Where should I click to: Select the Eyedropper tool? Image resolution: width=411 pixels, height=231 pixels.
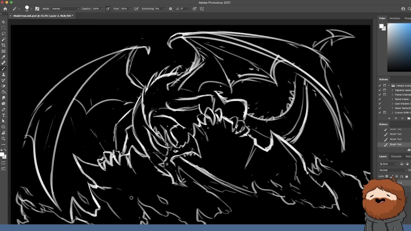(3, 57)
